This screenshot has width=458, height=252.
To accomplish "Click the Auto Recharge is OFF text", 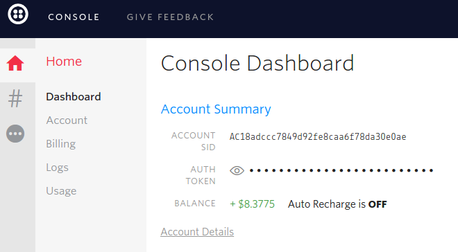I will (x=337, y=204).
